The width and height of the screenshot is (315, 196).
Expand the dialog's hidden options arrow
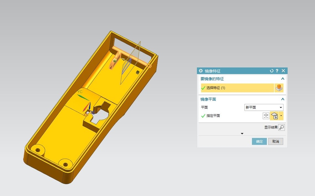pyautogui.click(x=242, y=134)
